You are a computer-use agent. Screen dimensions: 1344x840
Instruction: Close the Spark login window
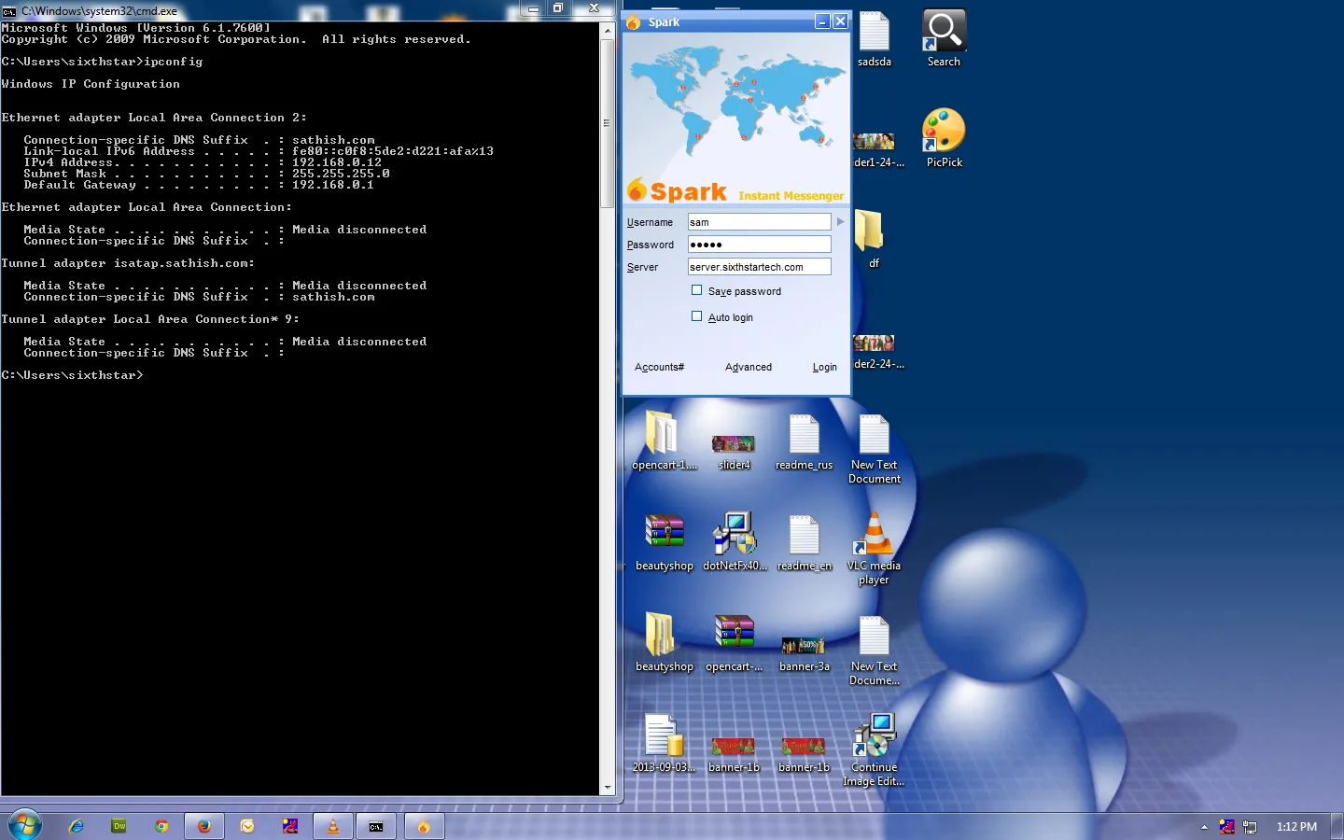(x=840, y=21)
